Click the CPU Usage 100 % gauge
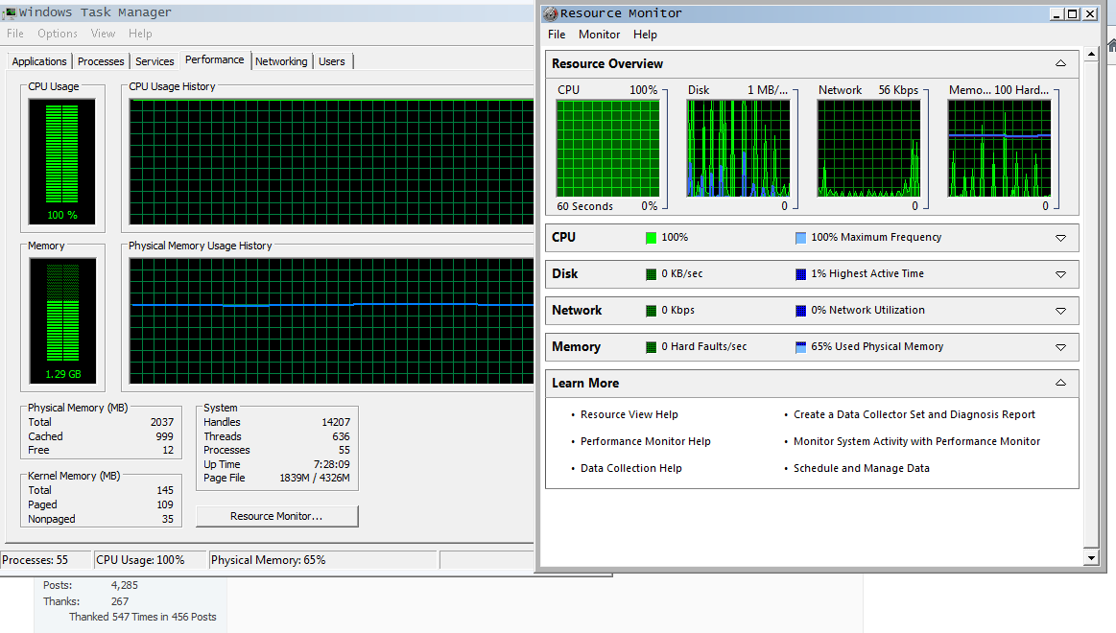The width and height of the screenshot is (1116, 633). tap(62, 161)
